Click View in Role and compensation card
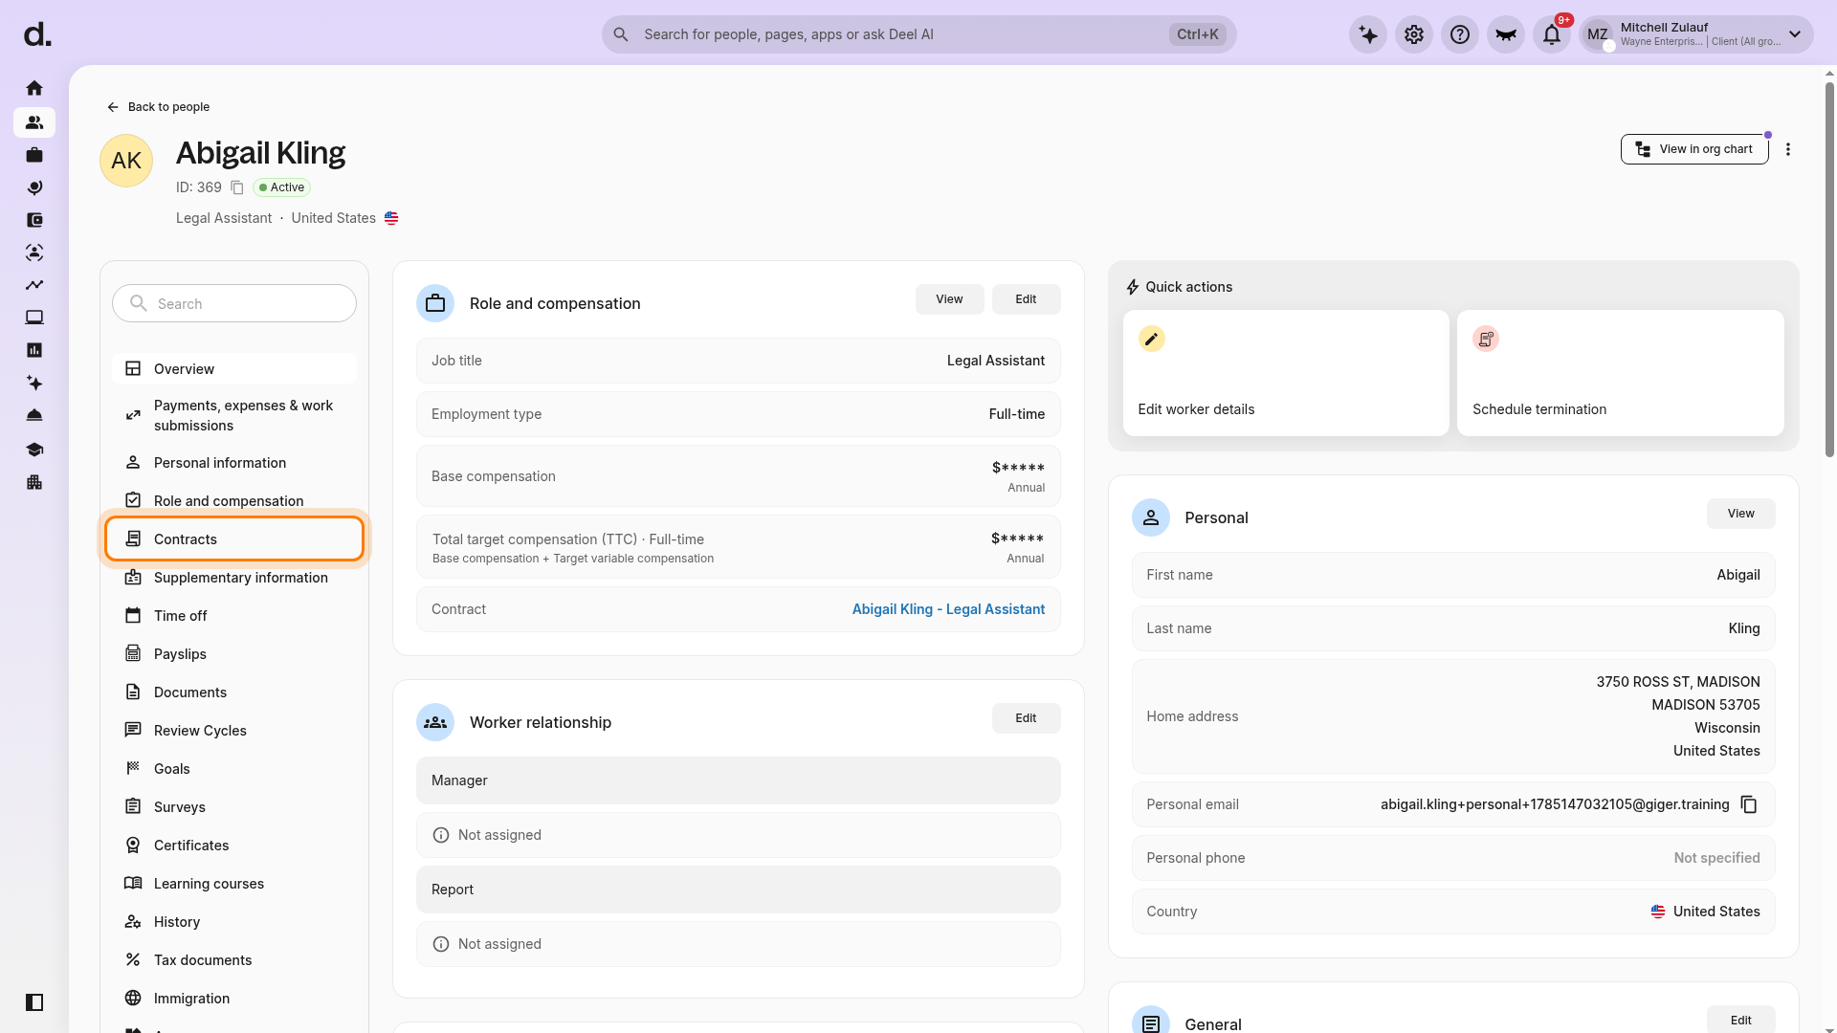Screen dimensions: 1837x1033 [x=949, y=299]
